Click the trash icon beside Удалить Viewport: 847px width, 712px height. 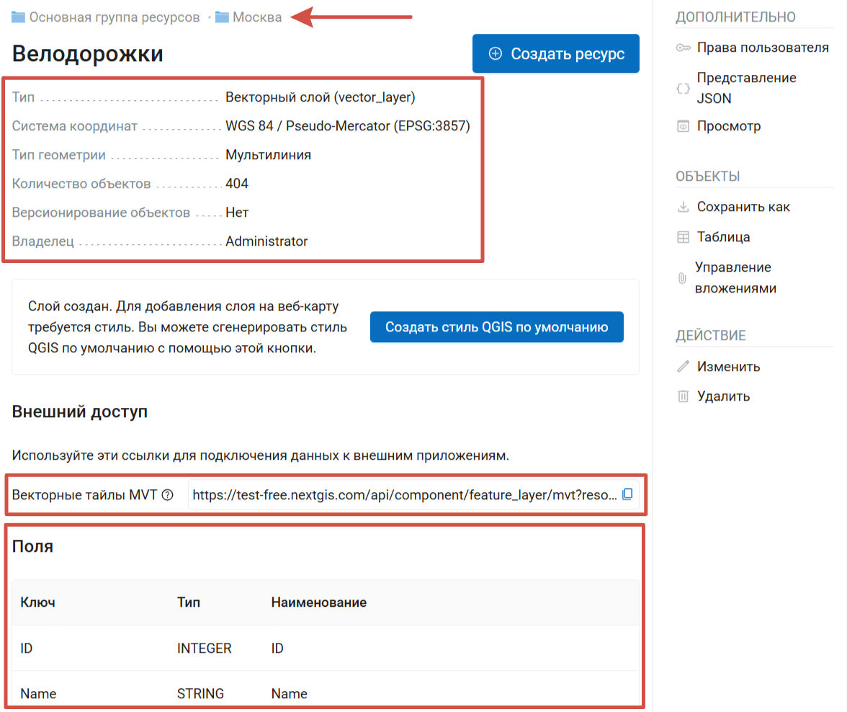683,396
